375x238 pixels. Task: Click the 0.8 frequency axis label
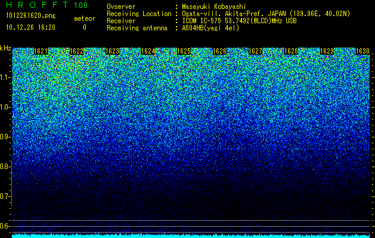point(5,167)
